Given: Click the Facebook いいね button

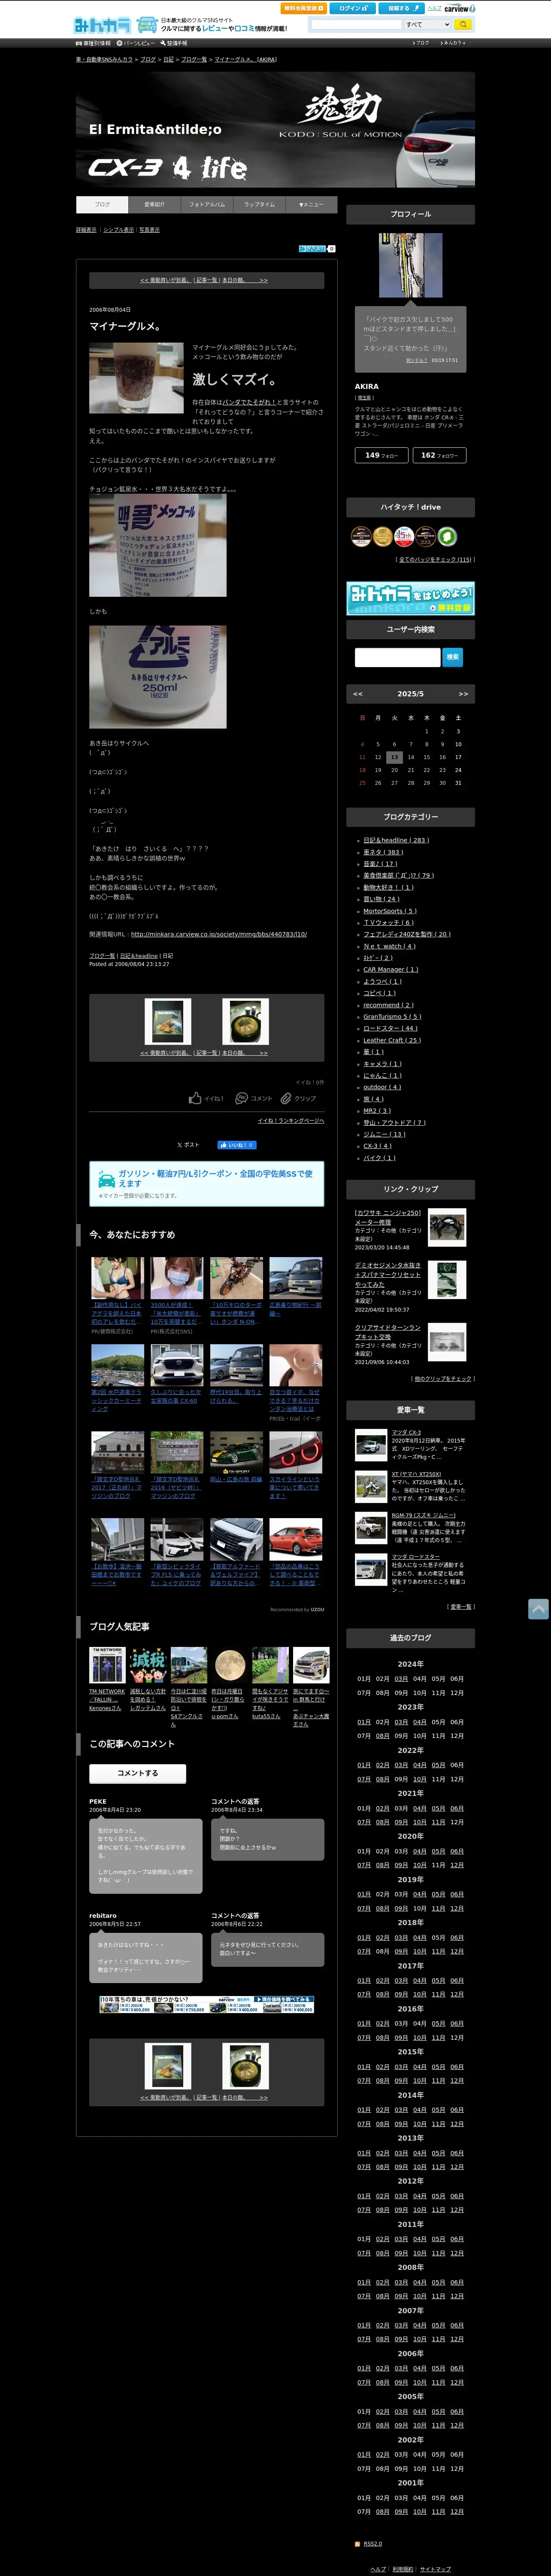Looking at the screenshot, I should point(237,1145).
